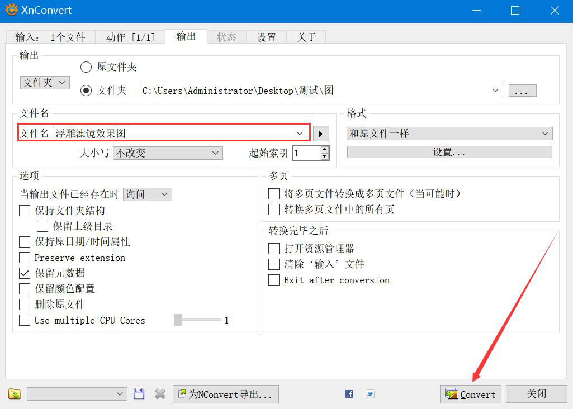573x409 pixels.
Task: Click the 关闭 button
Action: (537, 394)
